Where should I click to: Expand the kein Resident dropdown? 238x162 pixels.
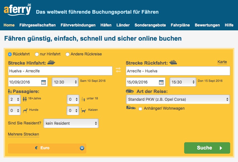pyautogui.click(x=71, y=123)
